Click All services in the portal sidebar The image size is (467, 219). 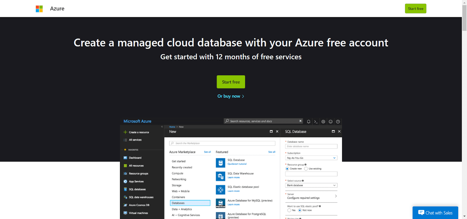135,140
